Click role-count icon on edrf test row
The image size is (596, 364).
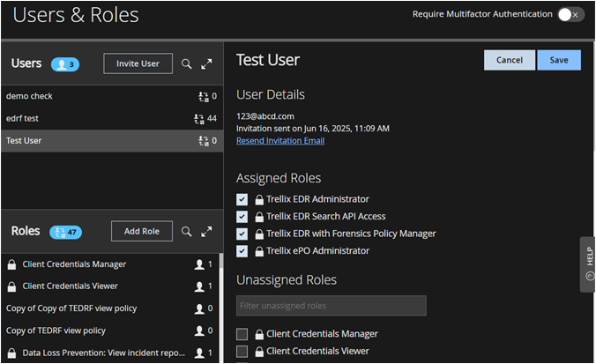click(198, 119)
